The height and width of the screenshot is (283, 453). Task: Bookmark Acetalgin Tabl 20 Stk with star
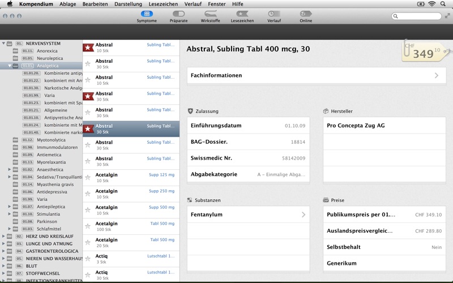coord(88,242)
